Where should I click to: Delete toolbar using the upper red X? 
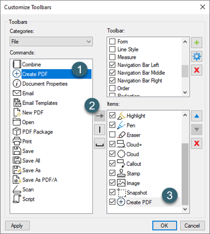coord(197,70)
